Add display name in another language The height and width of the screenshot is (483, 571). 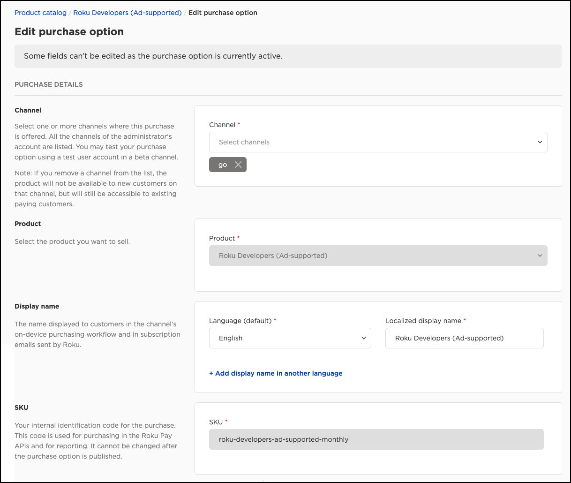276,373
